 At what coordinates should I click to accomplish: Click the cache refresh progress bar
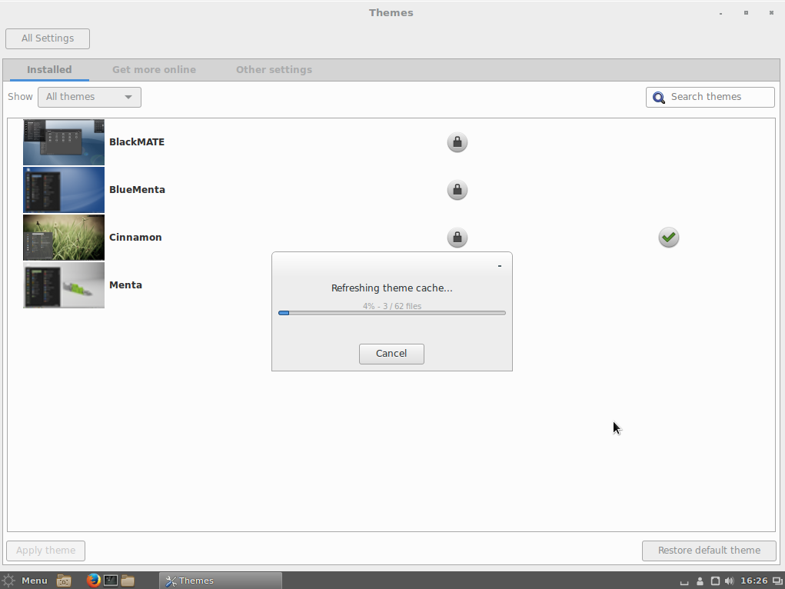pos(392,313)
